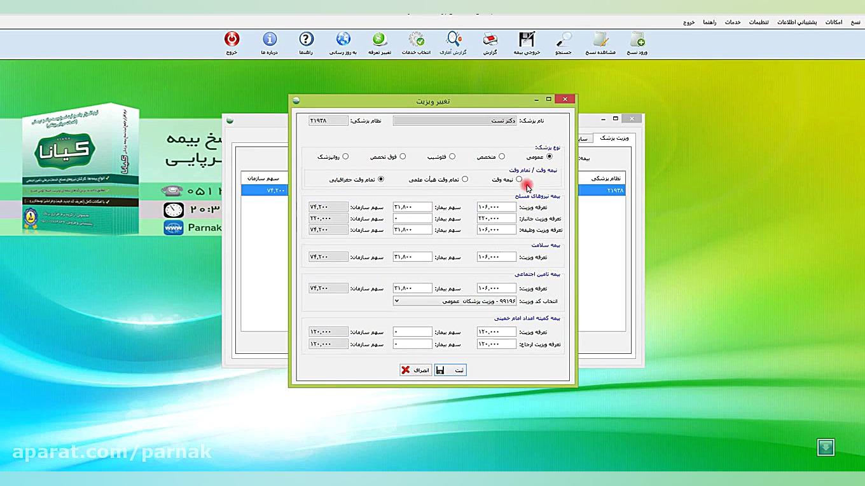Viewport: 865px width, 486px height.
Task: Open گزارش آماری statistical report icon
Action: pyautogui.click(x=453, y=41)
